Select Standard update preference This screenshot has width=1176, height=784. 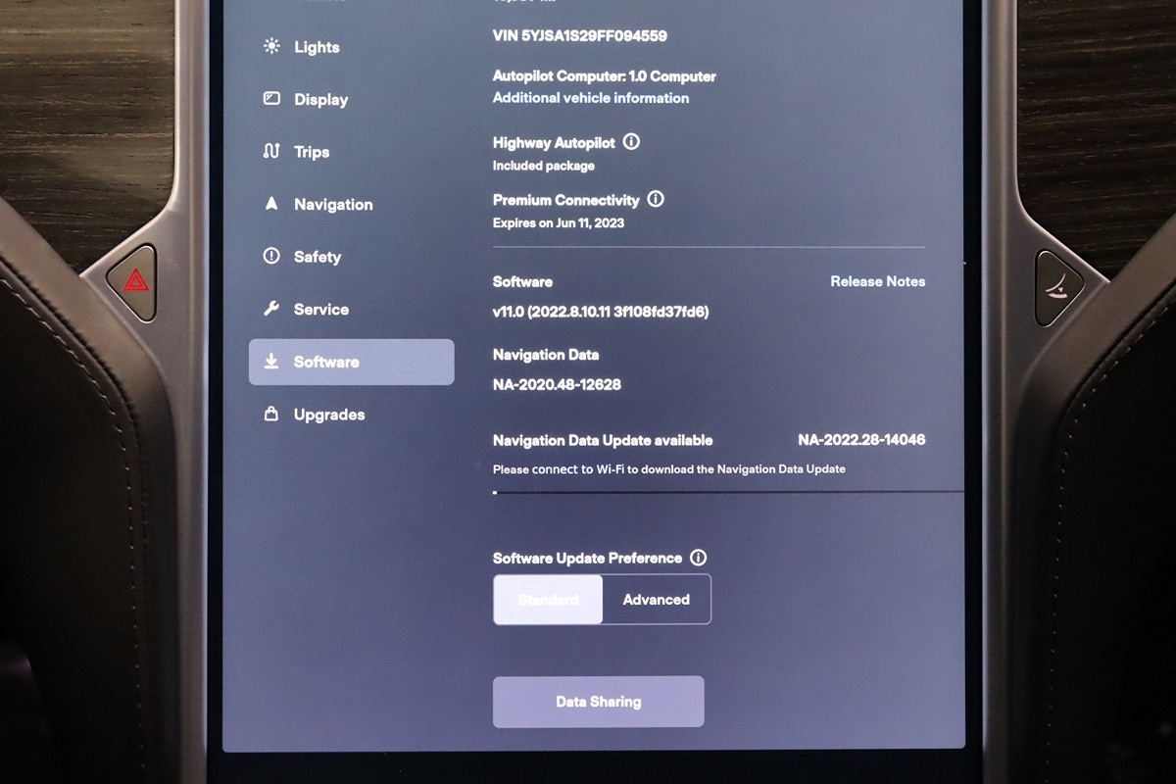tap(548, 600)
